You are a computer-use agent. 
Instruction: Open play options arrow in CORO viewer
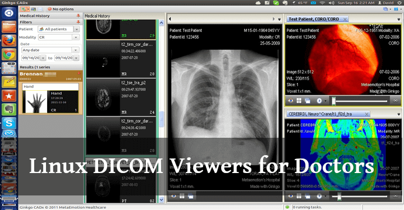pos(325,101)
